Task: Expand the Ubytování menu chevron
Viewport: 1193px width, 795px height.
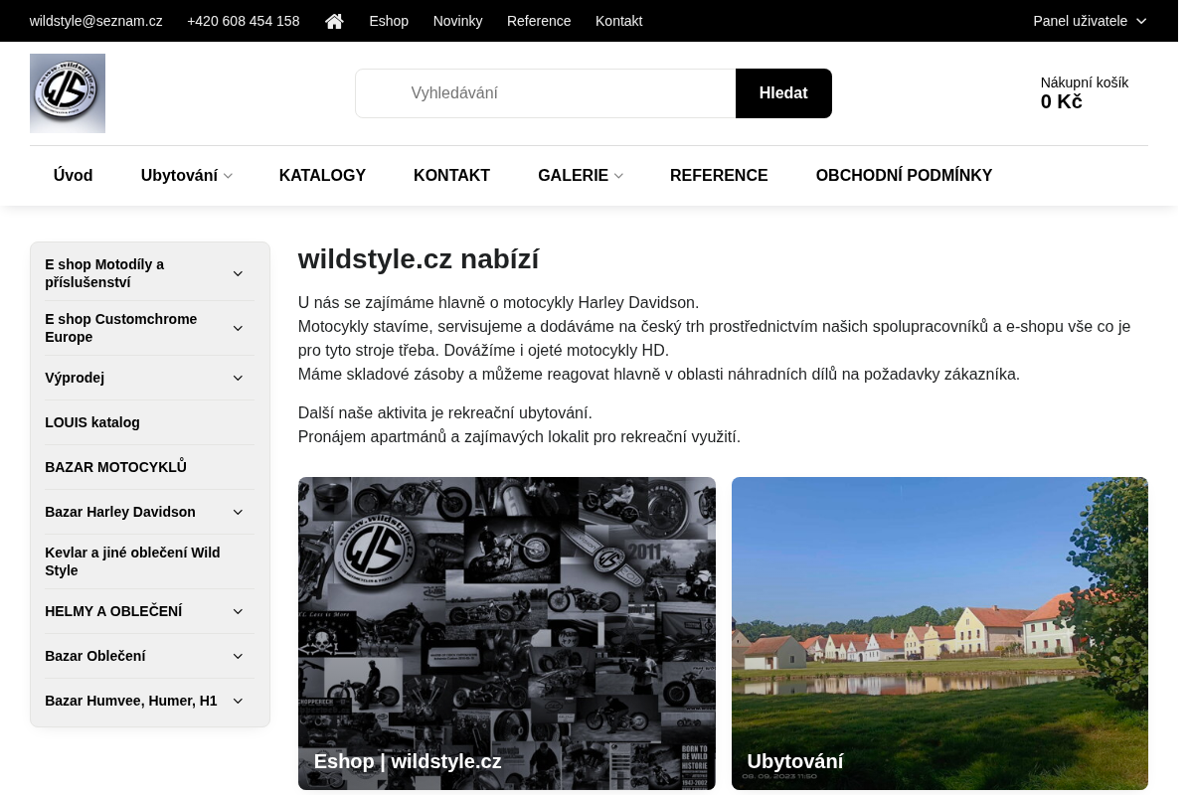Action: [x=228, y=176]
